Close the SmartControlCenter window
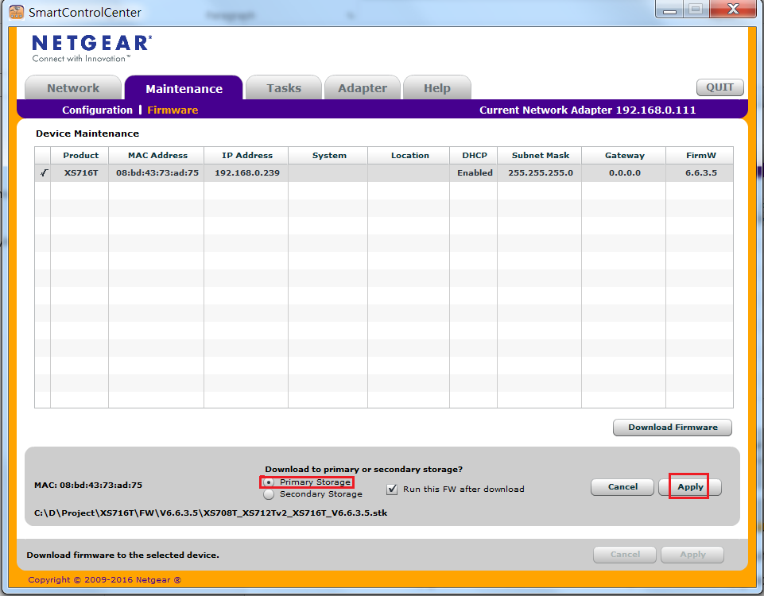764x596 pixels. pos(733,10)
